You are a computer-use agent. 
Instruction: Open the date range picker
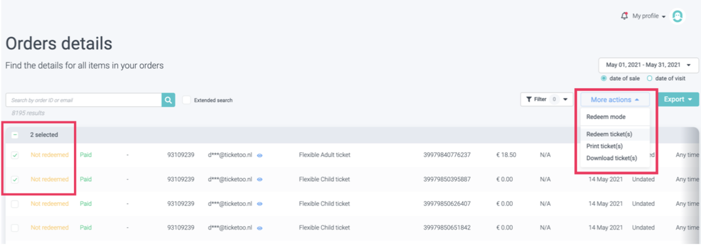pos(648,65)
